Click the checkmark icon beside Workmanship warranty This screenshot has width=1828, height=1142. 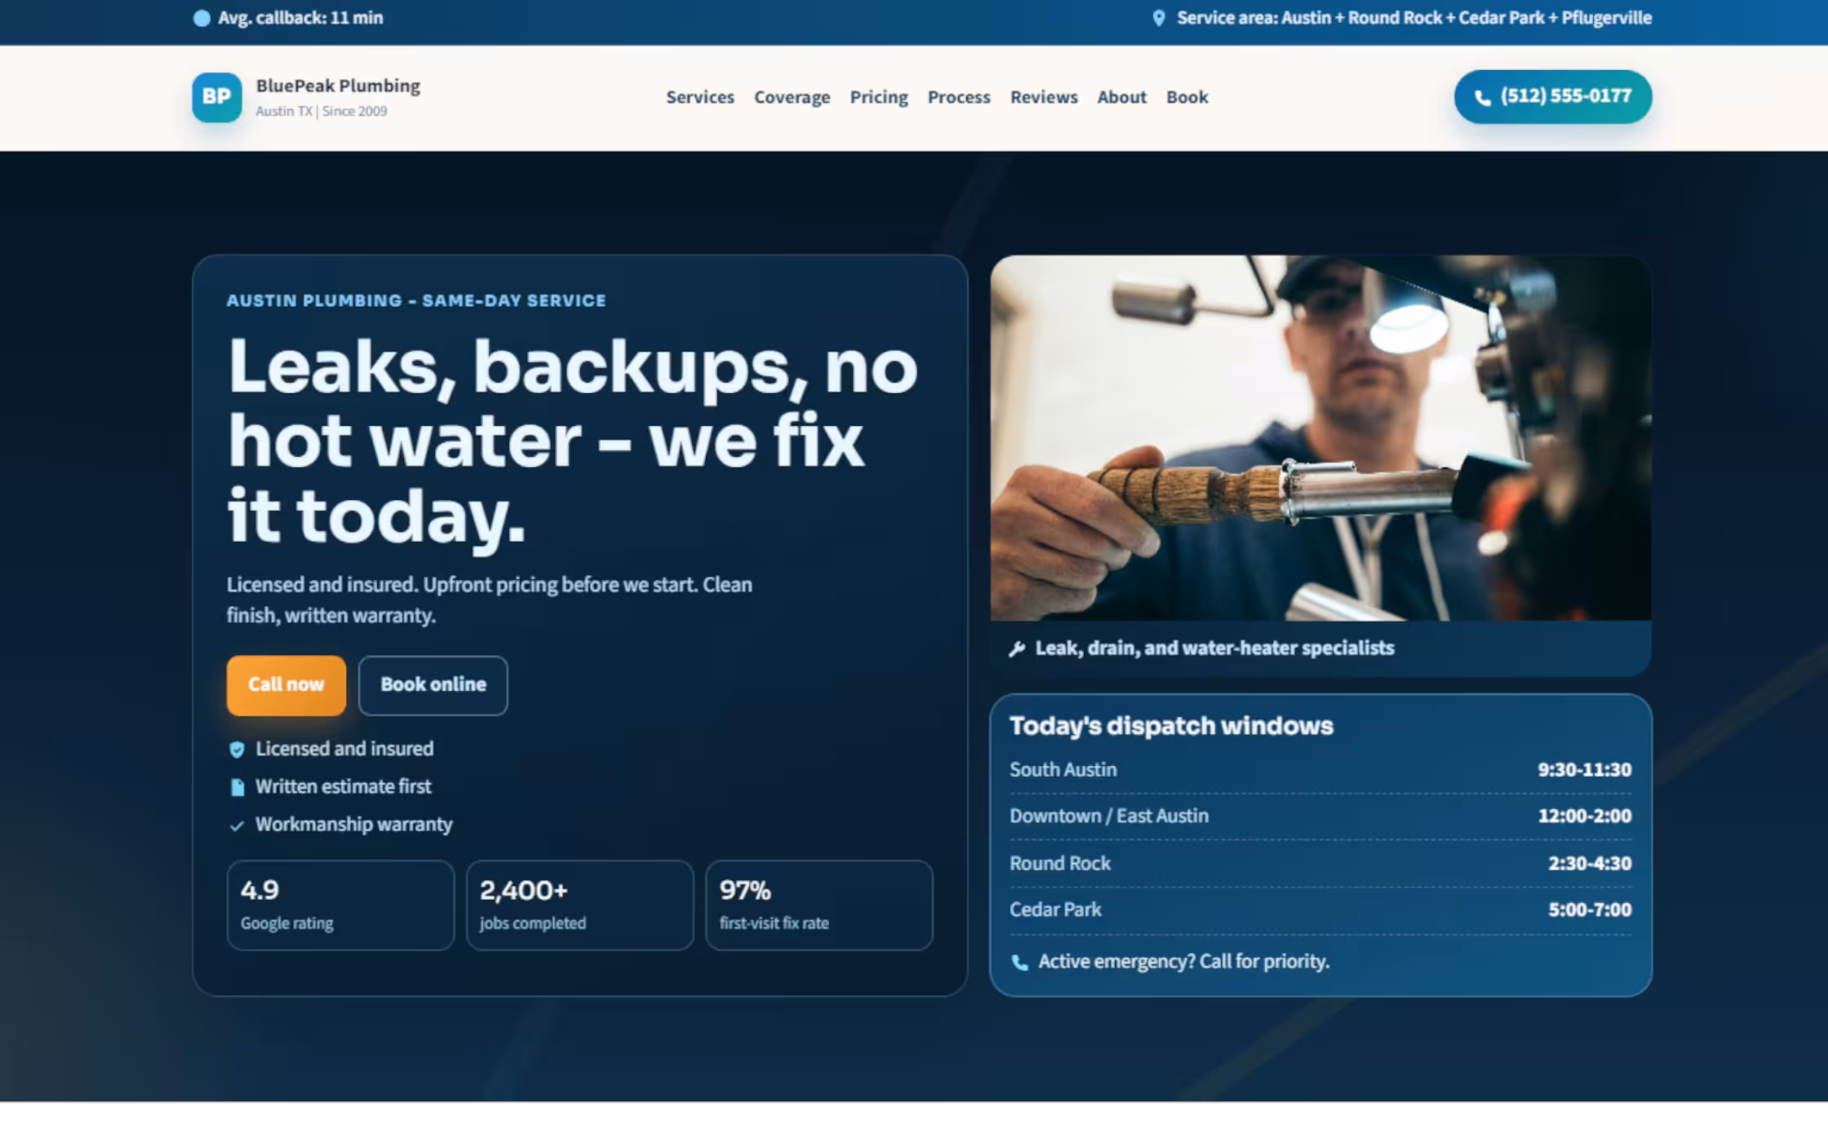coord(237,826)
